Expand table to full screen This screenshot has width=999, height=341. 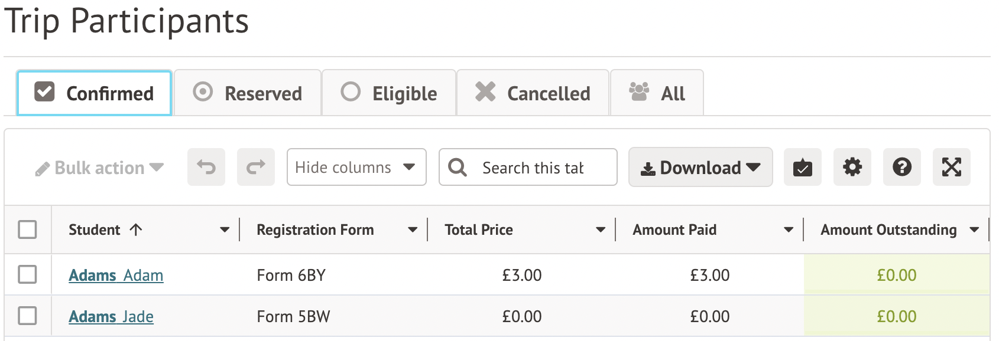pos(951,168)
